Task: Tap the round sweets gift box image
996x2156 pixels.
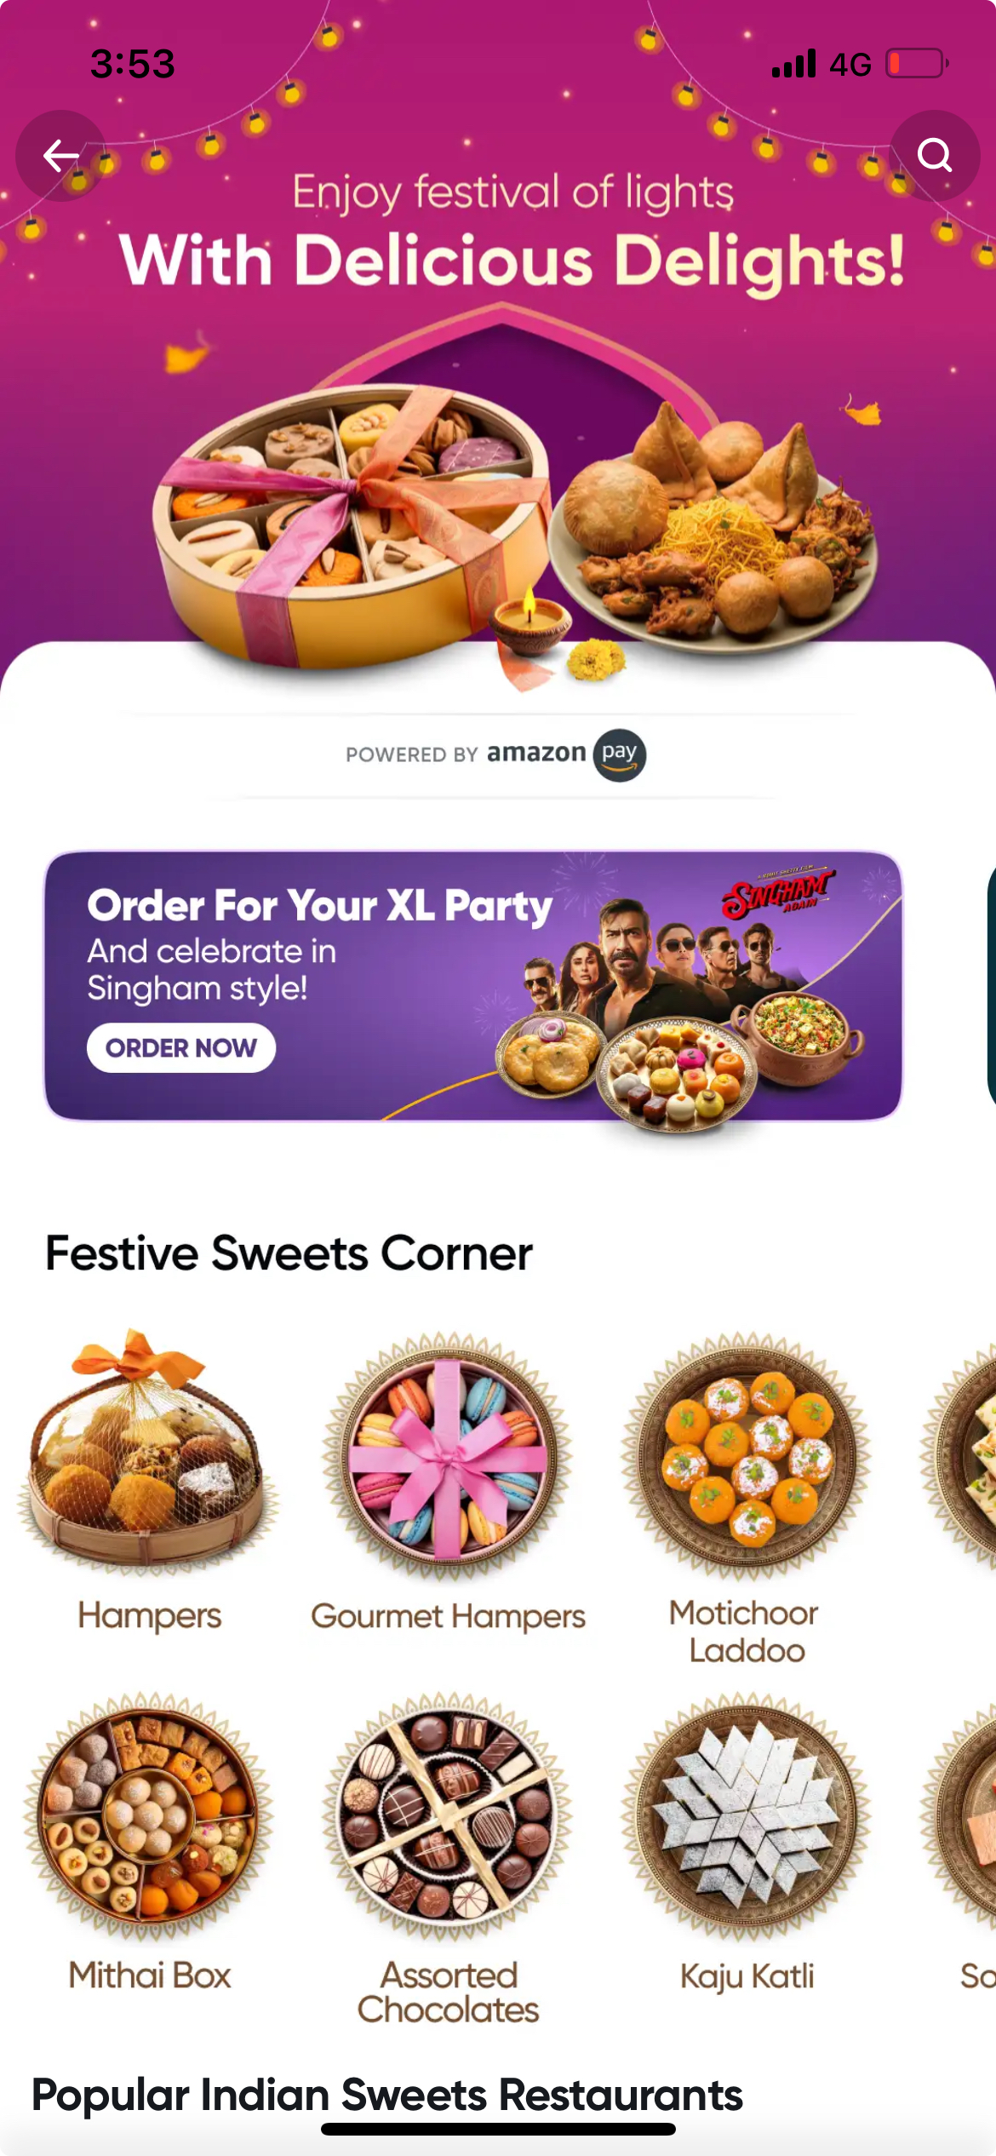Action: (351, 526)
